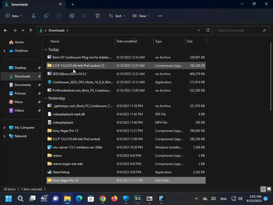
Task: Click the volume speaker tray icon
Action: pos(240,199)
